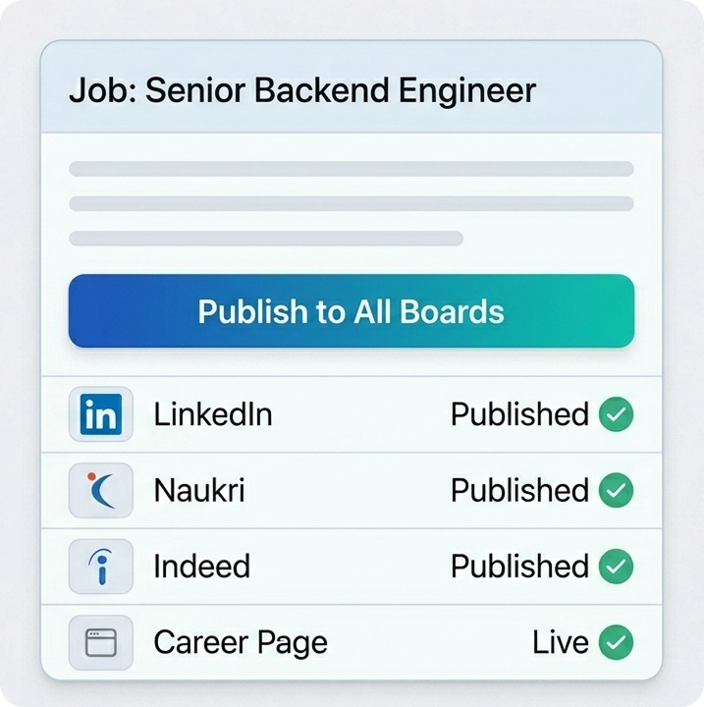Click the Published status text for LinkedIn
The height and width of the screenshot is (707, 704).
pos(519,414)
